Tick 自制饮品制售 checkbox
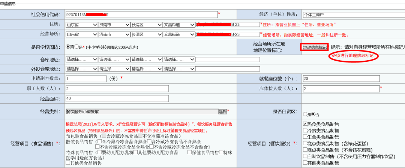This screenshot has width=405, height=168. 305,156
